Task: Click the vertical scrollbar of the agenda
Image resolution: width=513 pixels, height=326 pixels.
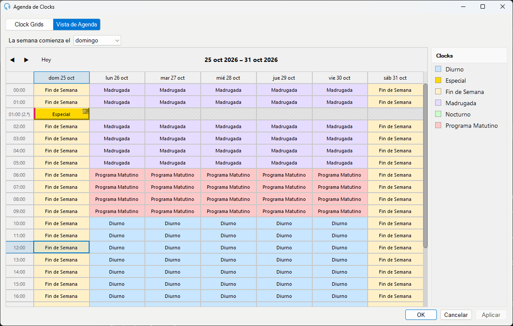Action: 425,166
